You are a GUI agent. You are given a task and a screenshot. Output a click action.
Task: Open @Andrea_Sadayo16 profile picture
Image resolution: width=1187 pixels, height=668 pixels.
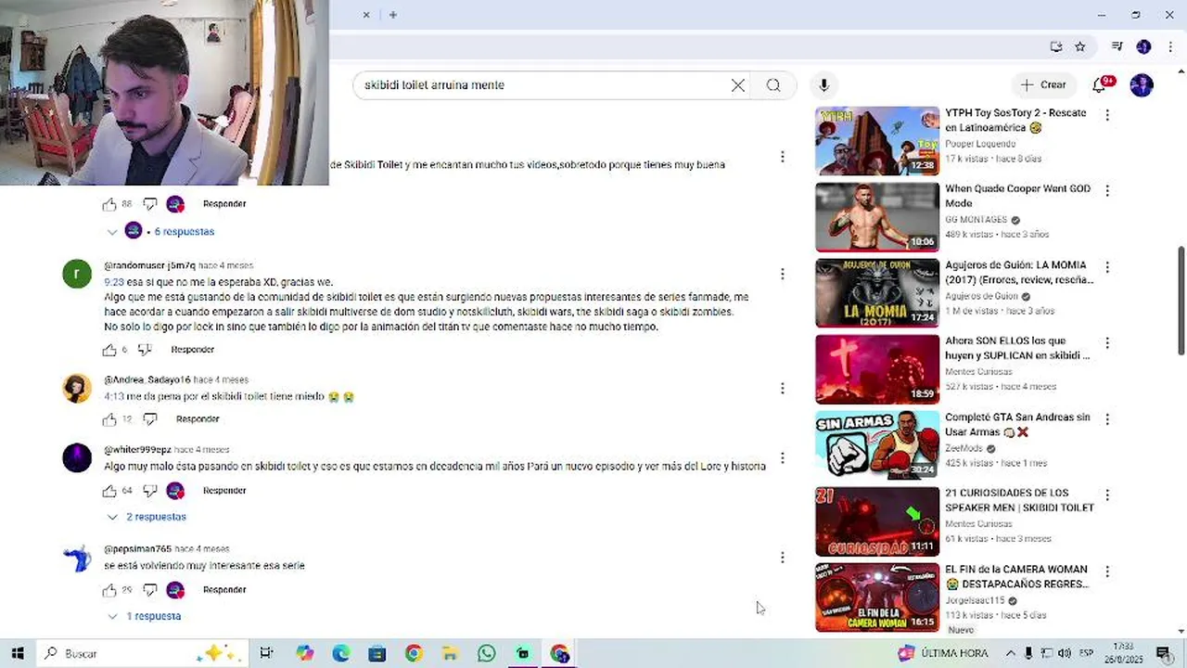pos(77,388)
